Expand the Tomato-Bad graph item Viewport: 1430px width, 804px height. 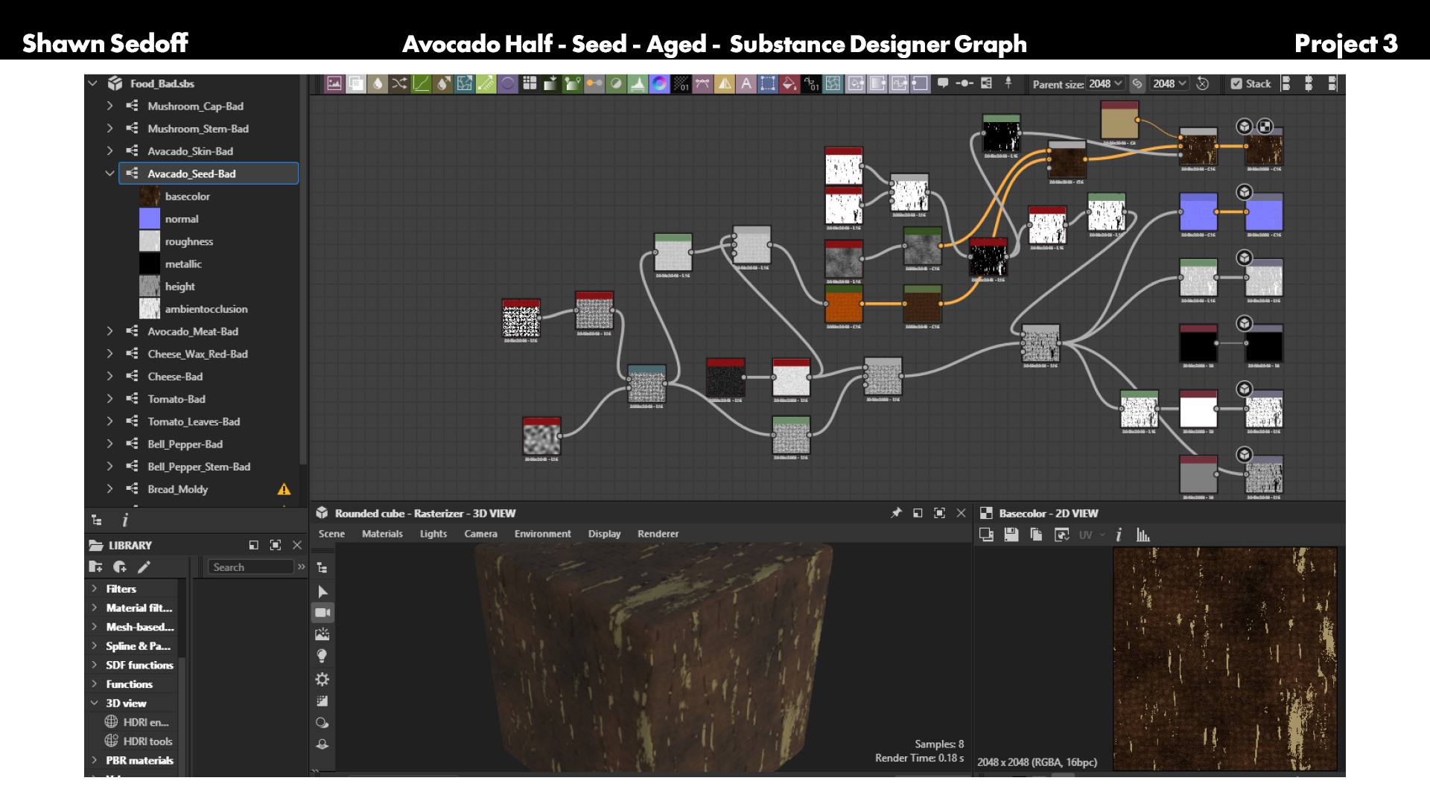click(109, 399)
